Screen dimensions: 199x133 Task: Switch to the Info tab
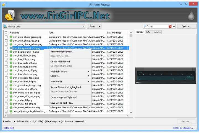[148, 32]
